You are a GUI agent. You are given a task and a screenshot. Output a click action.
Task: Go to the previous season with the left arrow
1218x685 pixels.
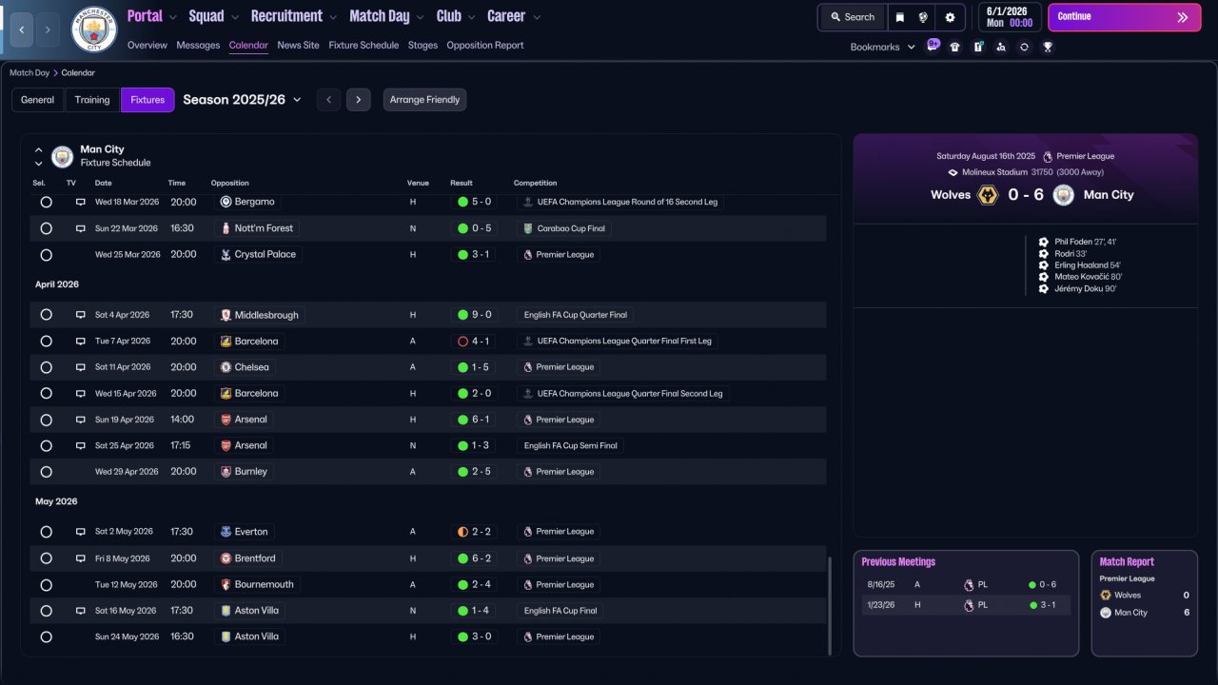coord(328,100)
